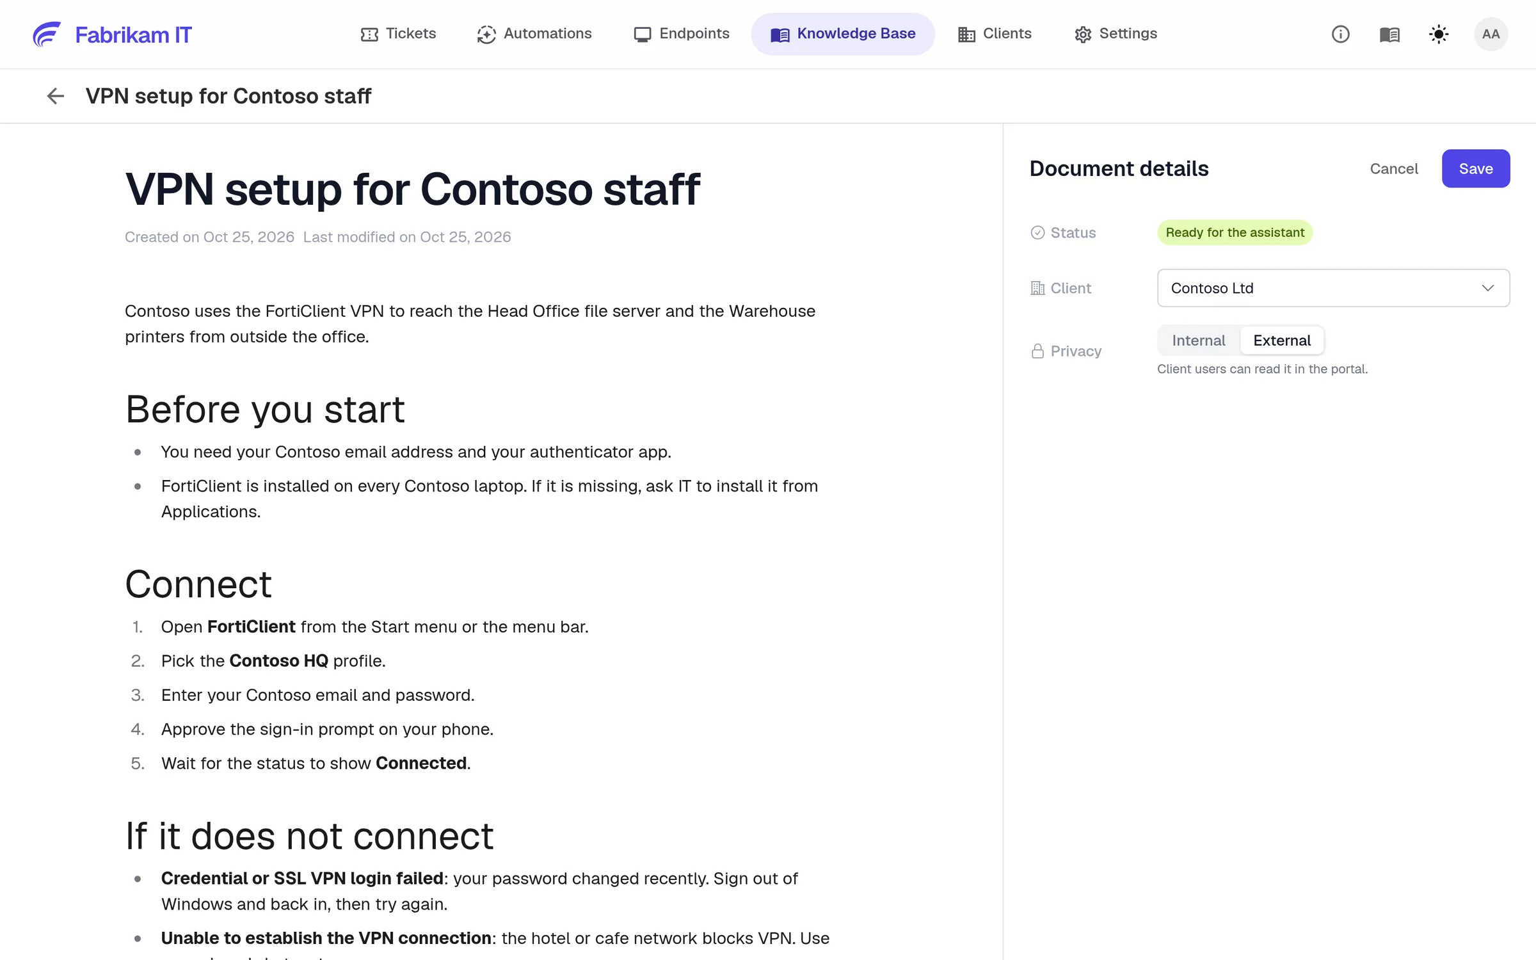Click the Fabrikam IT logo icon
The width and height of the screenshot is (1536, 960).
tap(47, 34)
